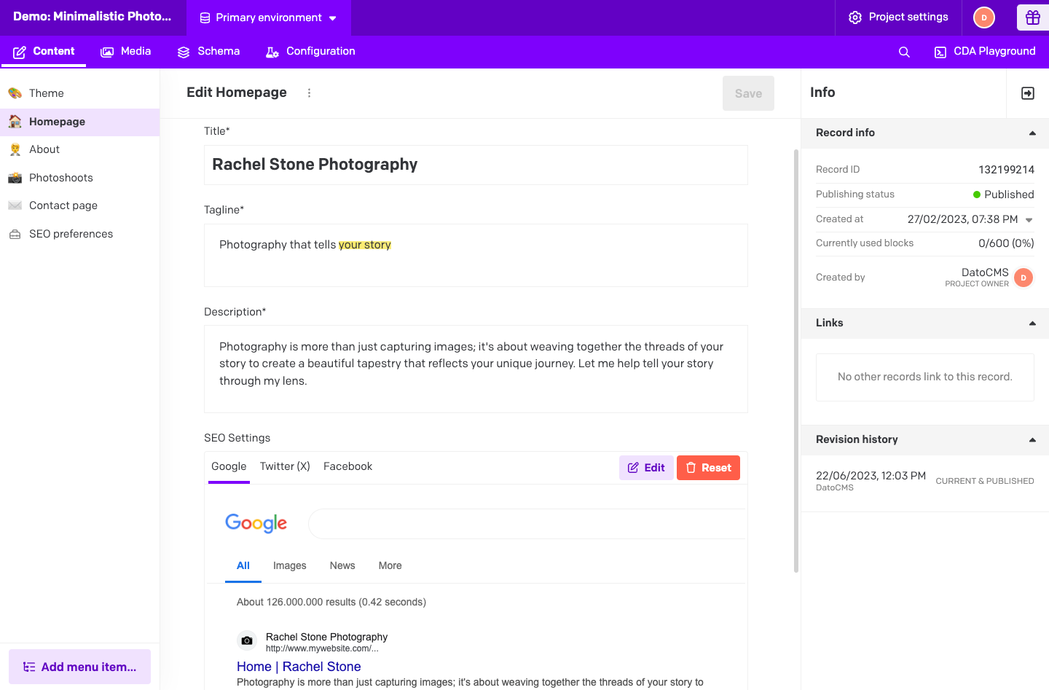Collapse the Links section
The height and width of the screenshot is (690, 1049).
click(1032, 323)
